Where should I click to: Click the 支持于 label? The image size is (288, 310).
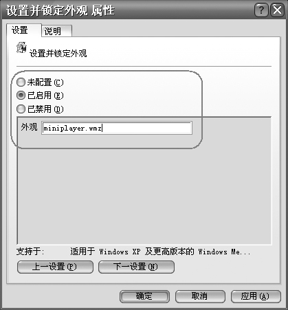(x=30, y=252)
